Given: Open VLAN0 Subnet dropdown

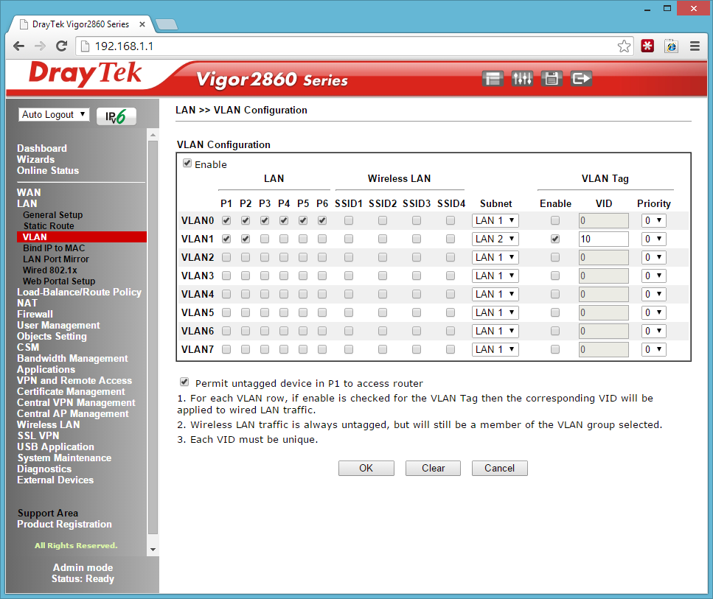Looking at the screenshot, I should 495,220.
